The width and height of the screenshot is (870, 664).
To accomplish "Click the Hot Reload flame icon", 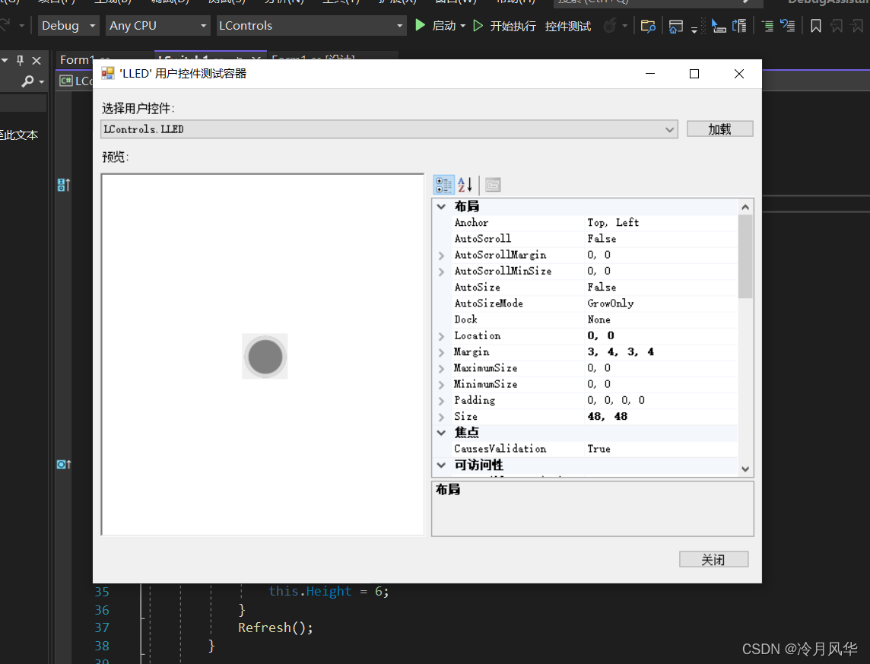I will [610, 26].
